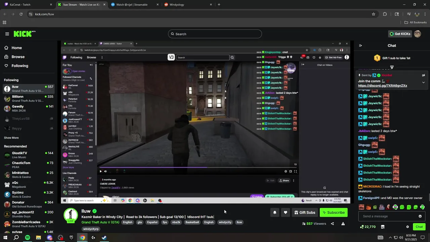Click the Get KICKs button
The width and height of the screenshot is (430, 242).
(400, 34)
